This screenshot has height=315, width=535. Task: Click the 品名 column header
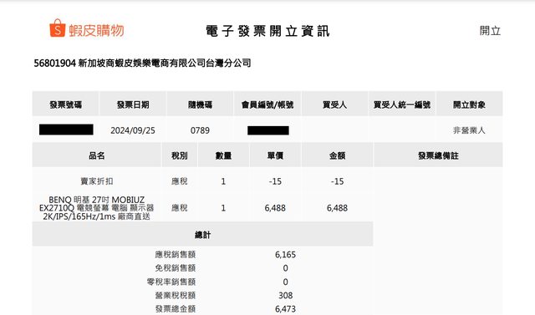coord(97,155)
